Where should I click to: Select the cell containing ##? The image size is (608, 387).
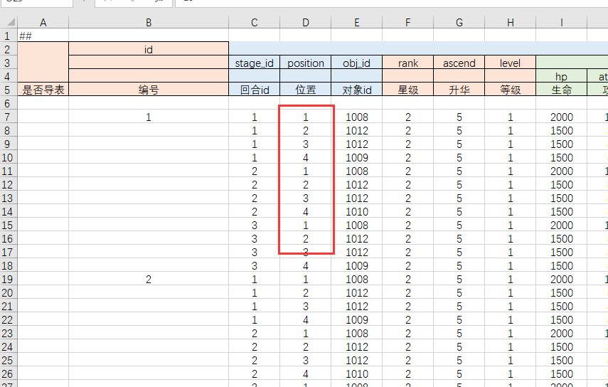coord(43,36)
